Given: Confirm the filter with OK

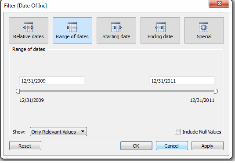Looking at the screenshot, I should (x=136, y=145).
